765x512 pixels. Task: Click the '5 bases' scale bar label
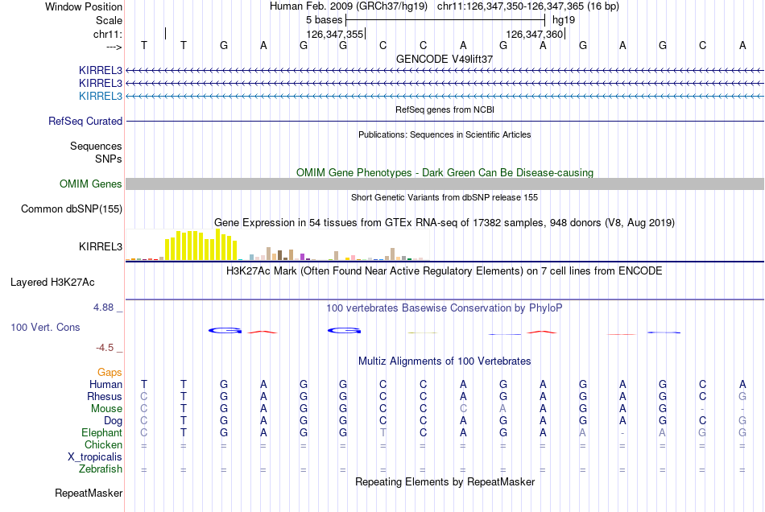325,20
